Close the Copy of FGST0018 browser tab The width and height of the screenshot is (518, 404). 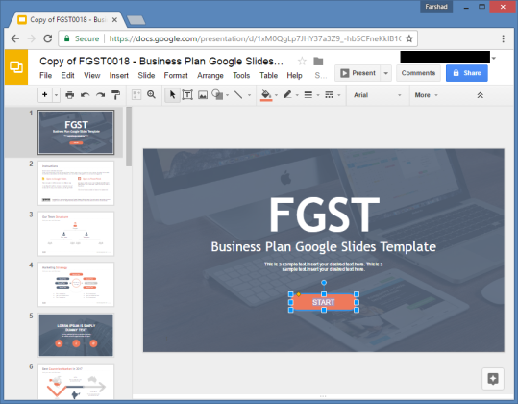coord(114,20)
